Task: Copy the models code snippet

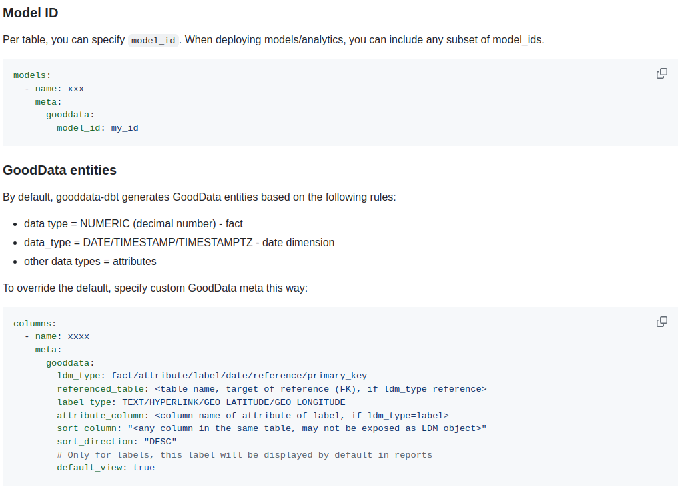Action: click(x=661, y=73)
